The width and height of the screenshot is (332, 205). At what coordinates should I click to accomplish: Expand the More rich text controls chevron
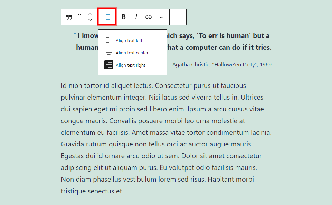tap(161, 17)
